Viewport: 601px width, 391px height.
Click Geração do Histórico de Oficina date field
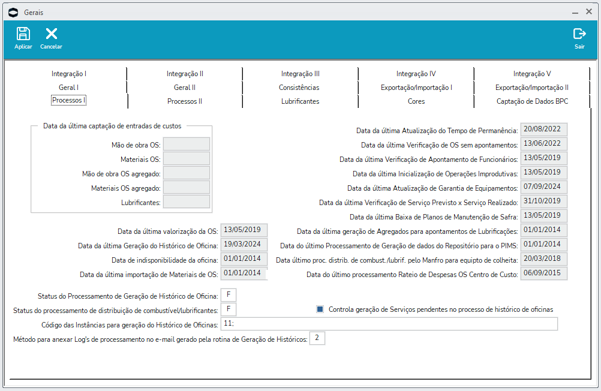point(244,245)
